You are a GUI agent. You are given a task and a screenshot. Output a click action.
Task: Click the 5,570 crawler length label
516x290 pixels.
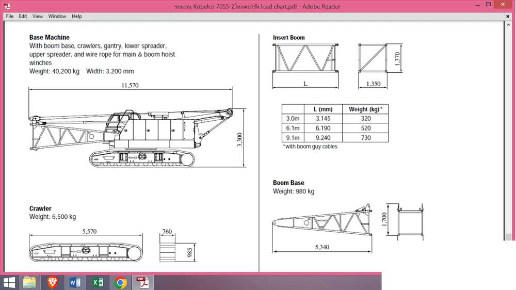(x=89, y=231)
